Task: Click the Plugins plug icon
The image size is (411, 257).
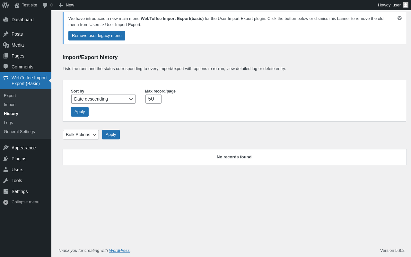Action: pos(6,159)
